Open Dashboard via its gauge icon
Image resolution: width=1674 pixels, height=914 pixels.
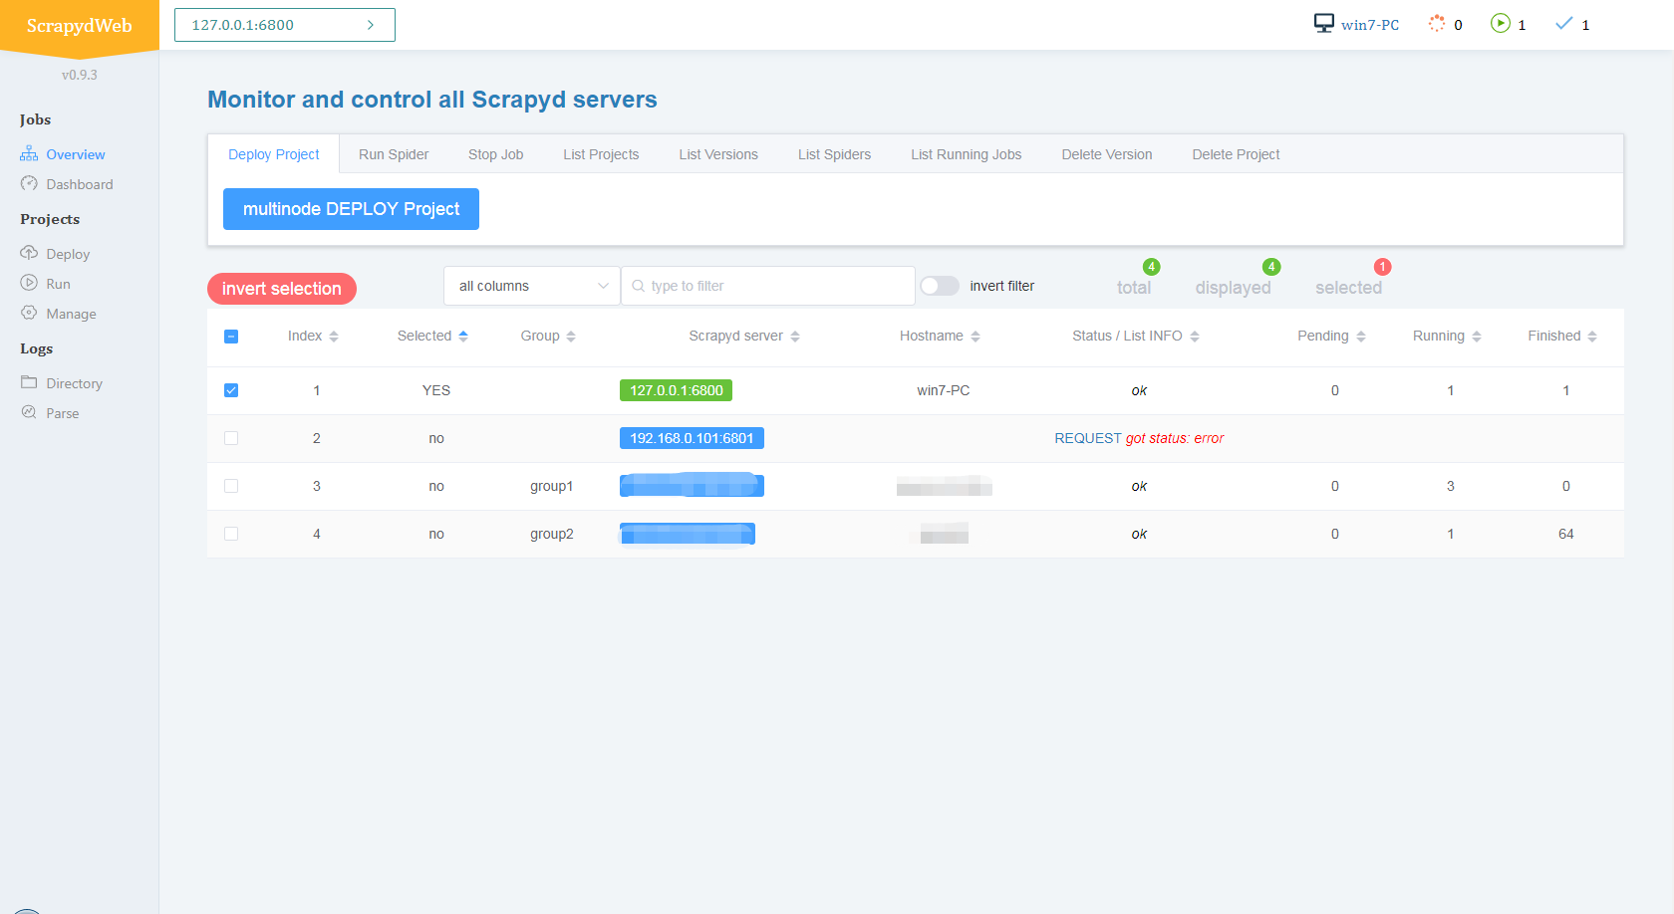click(29, 184)
